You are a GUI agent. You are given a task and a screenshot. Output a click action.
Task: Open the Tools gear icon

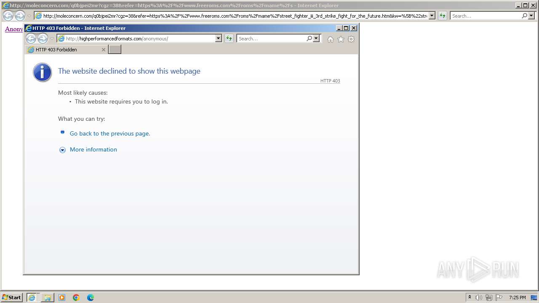(x=351, y=39)
